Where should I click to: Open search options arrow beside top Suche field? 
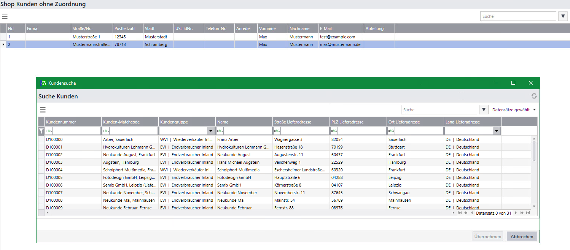pyautogui.click(x=563, y=16)
